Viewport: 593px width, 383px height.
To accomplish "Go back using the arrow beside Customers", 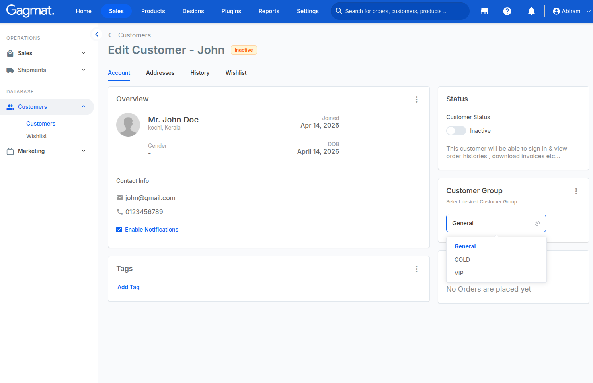I will pos(111,35).
